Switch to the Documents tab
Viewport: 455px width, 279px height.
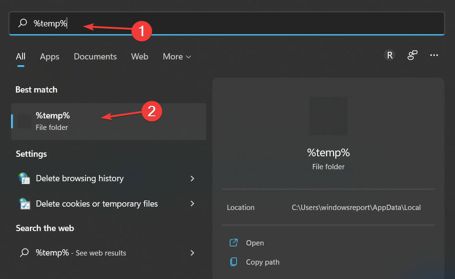[95, 57]
